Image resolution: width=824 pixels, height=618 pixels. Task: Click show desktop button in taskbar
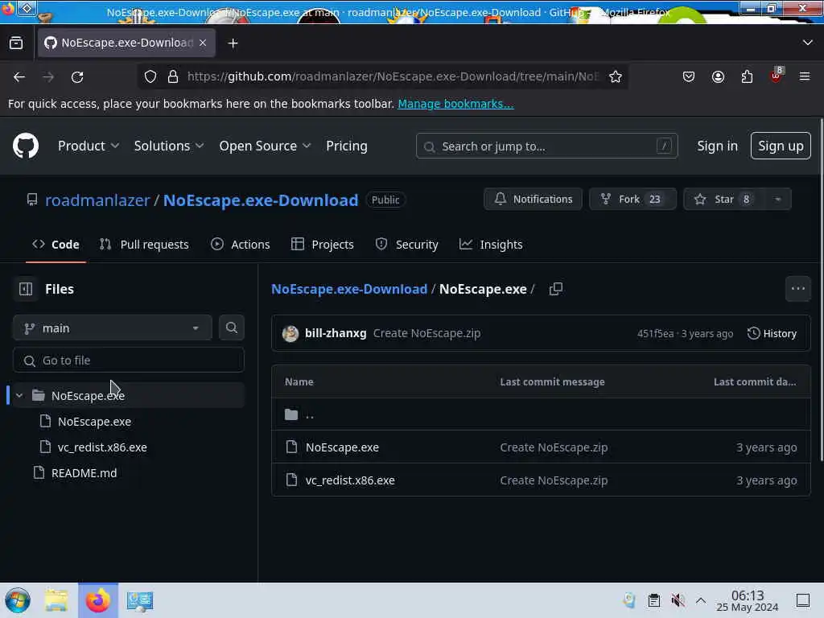click(x=803, y=600)
